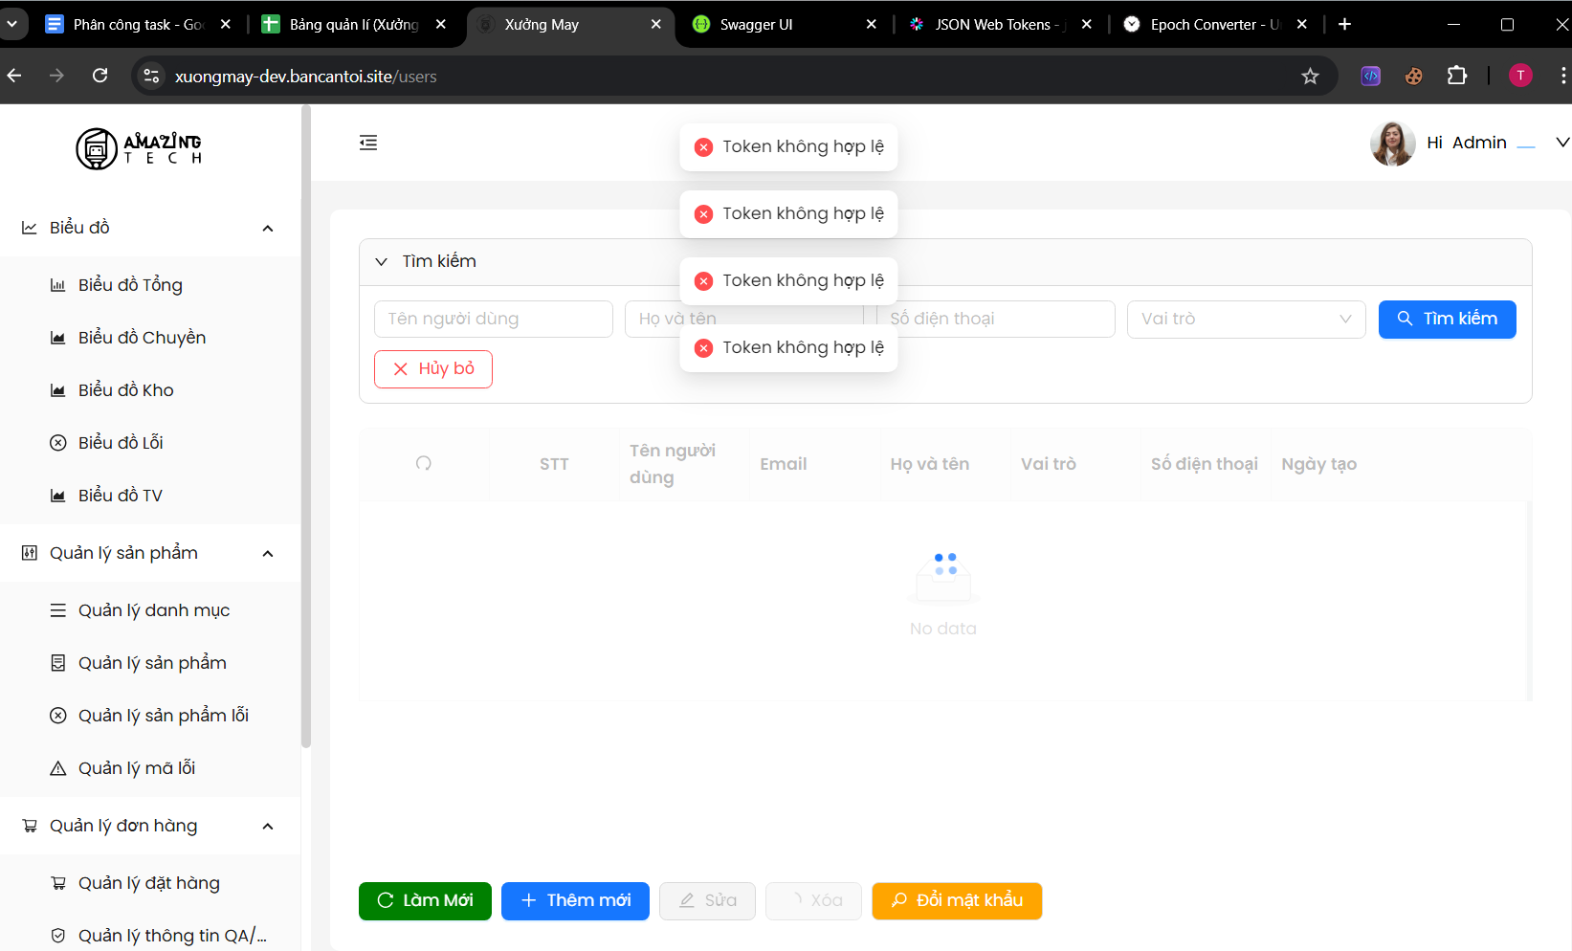The width and height of the screenshot is (1572, 951).
Task: Collapse the Tìm kiếm search panel
Action: pyautogui.click(x=382, y=261)
